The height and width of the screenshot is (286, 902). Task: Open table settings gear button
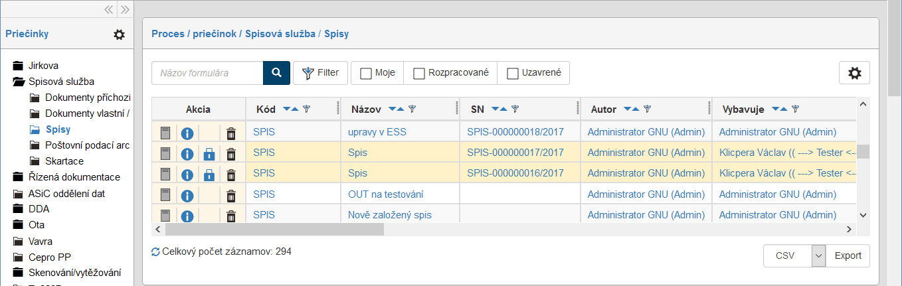(854, 74)
